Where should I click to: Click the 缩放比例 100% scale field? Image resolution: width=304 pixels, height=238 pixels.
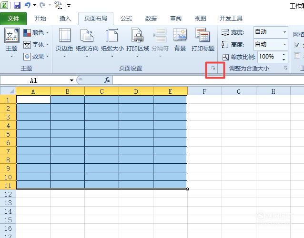pyautogui.click(x=269, y=57)
